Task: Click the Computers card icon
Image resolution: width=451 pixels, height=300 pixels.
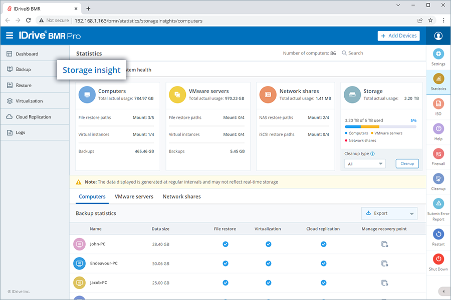Action: tap(87, 94)
